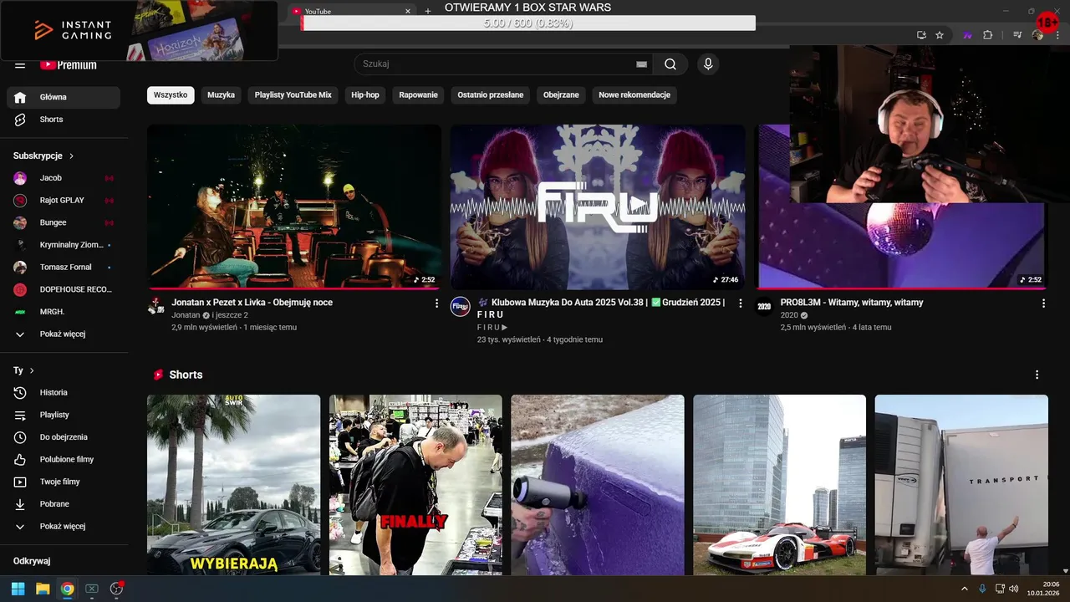1070x602 pixels.
Task: Select Playlisty YouTube Mix chip
Action: coord(293,95)
